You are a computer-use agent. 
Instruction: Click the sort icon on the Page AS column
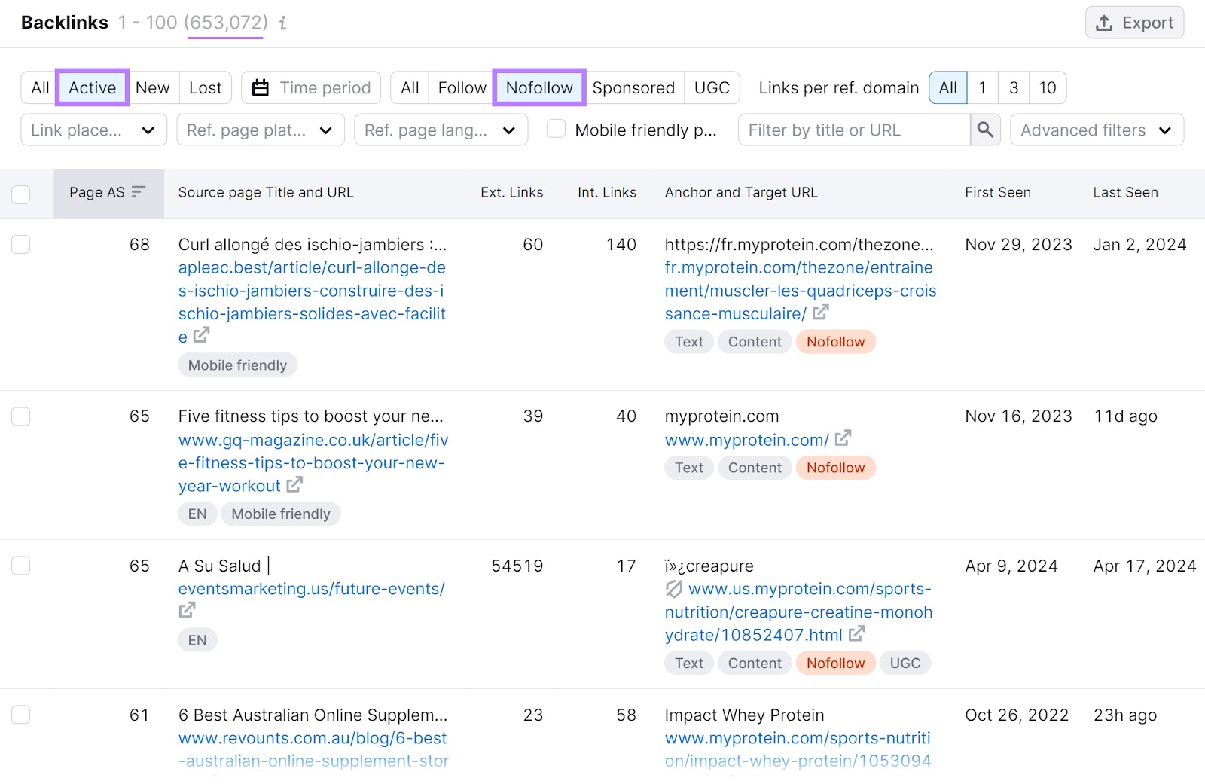139,192
